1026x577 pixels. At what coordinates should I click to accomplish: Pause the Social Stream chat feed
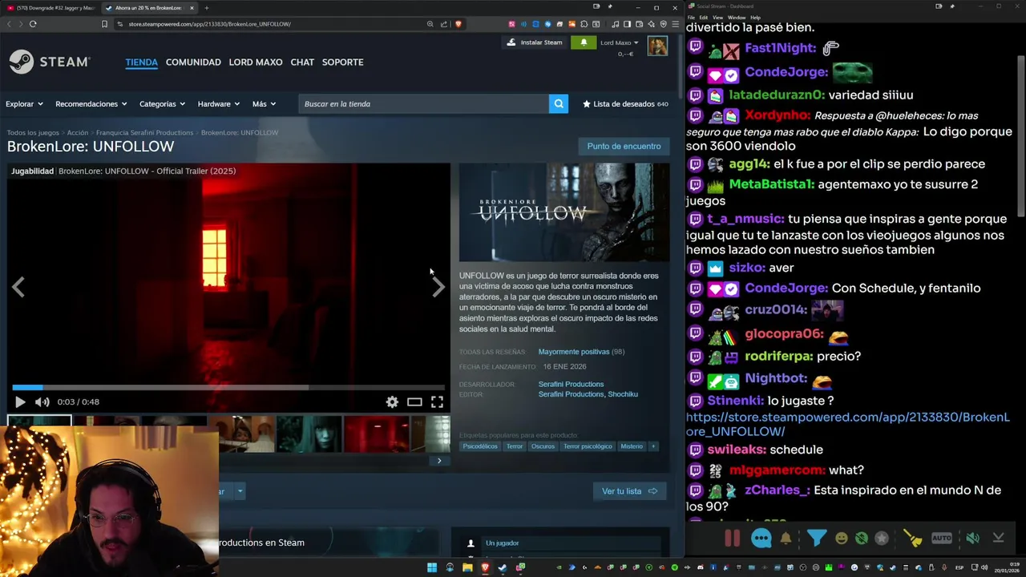click(732, 539)
